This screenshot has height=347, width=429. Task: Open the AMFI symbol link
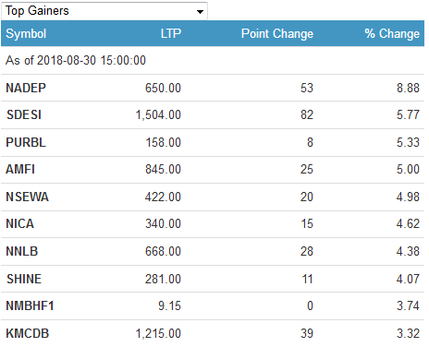(20, 169)
